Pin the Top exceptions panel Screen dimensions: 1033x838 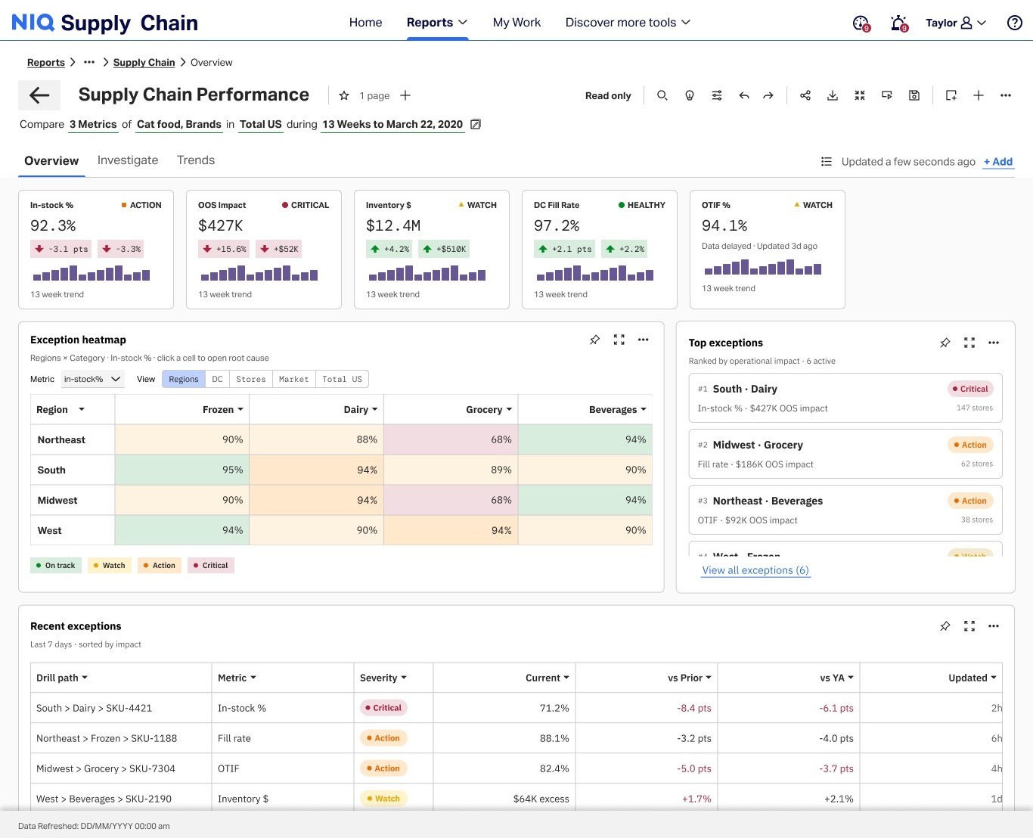click(945, 343)
